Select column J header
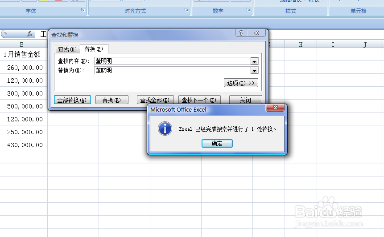Screen dimensions: 384x237 pyautogui.click(x=365, y=44)
